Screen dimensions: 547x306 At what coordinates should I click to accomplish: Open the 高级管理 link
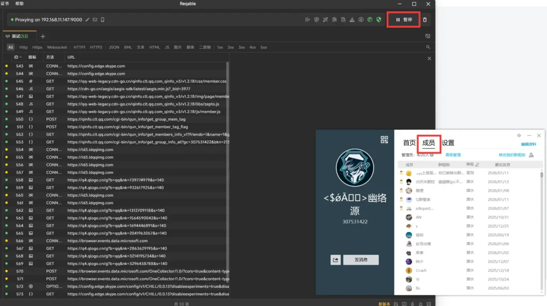453,155
